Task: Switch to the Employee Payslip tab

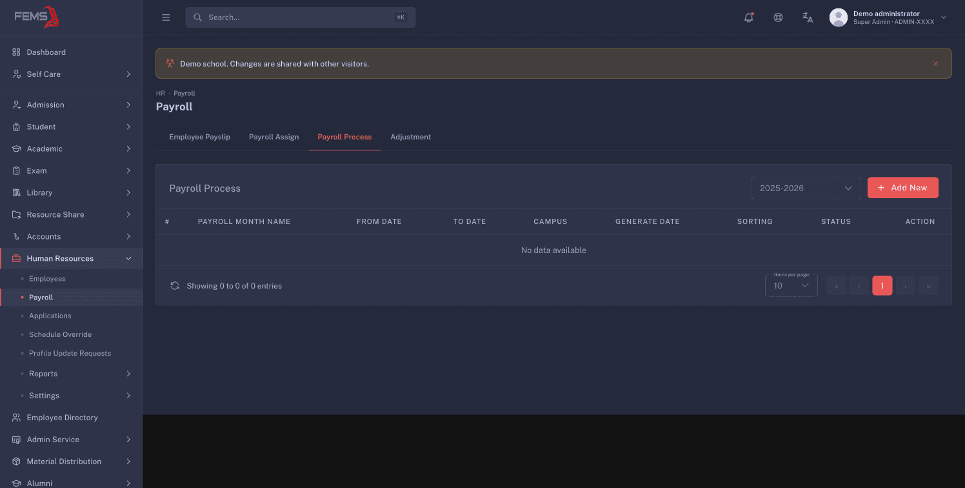Action: click(199, 137)
